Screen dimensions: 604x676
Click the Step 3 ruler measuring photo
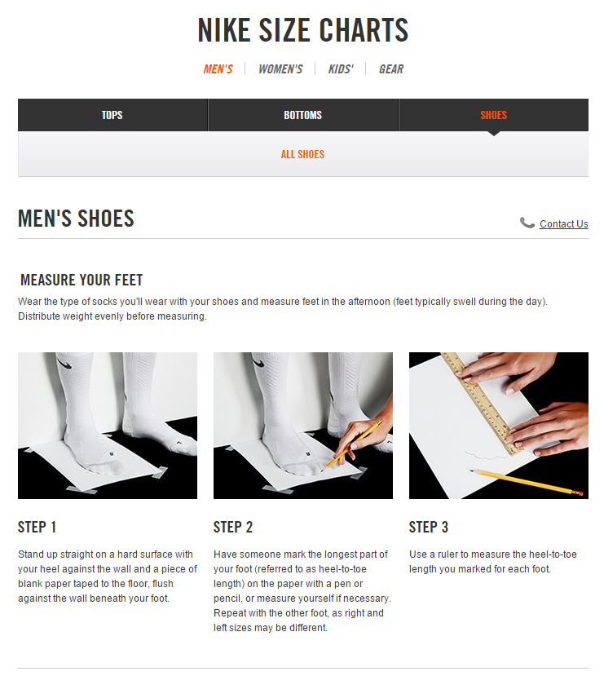pos(499,426)
